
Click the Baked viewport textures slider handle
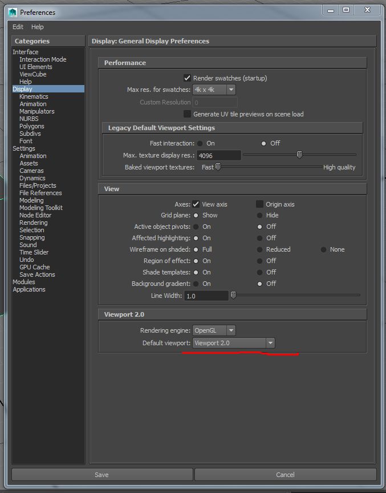217,167
